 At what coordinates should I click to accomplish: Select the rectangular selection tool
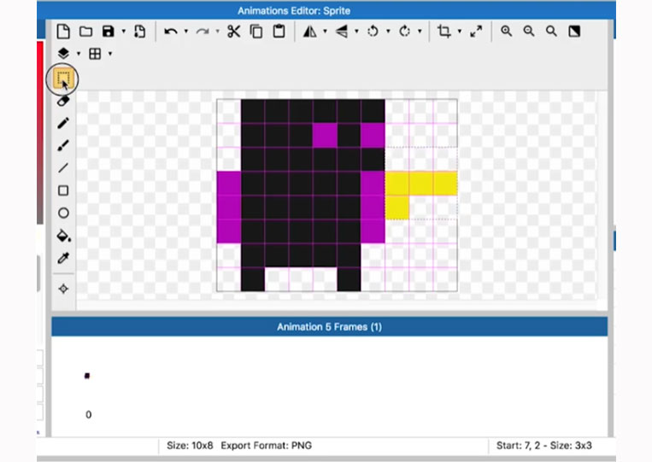63,78
